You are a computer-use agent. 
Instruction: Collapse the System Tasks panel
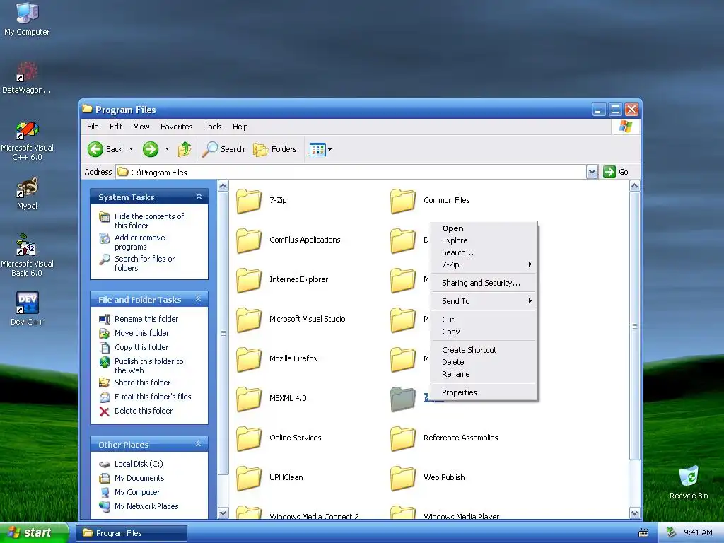[199, 197]
